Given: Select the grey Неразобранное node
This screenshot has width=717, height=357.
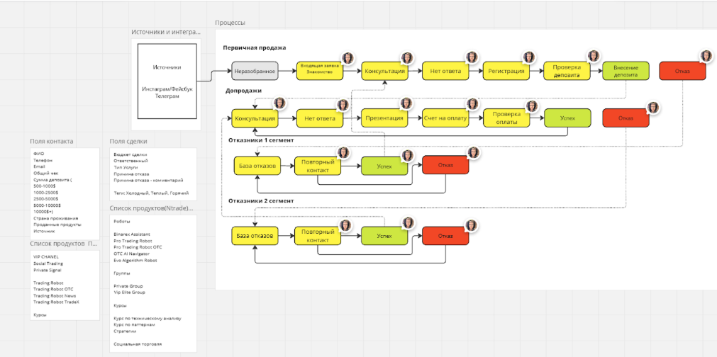Looking at the screenshot, I should tap(255, 71).
